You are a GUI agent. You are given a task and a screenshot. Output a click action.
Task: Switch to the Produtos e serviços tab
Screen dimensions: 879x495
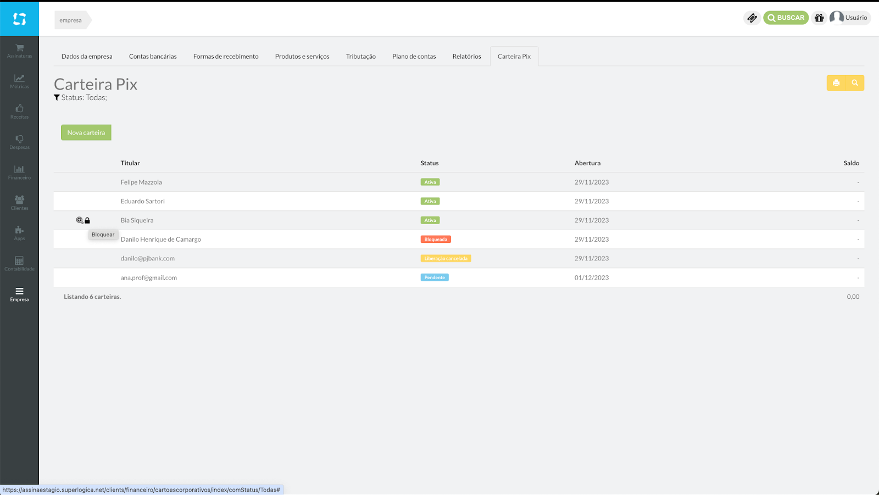click(302, 57)
